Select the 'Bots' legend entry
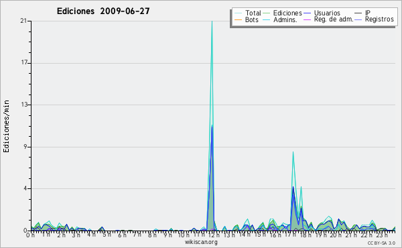The width and height of the screenshot is (402, 248). pyautogui.click(x=251, y=19)
